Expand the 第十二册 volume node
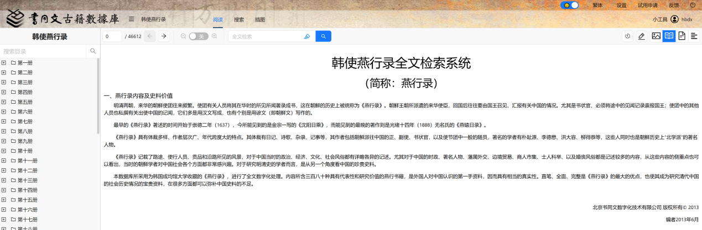Viewport: 702px width, 230px height. (4, 170)
